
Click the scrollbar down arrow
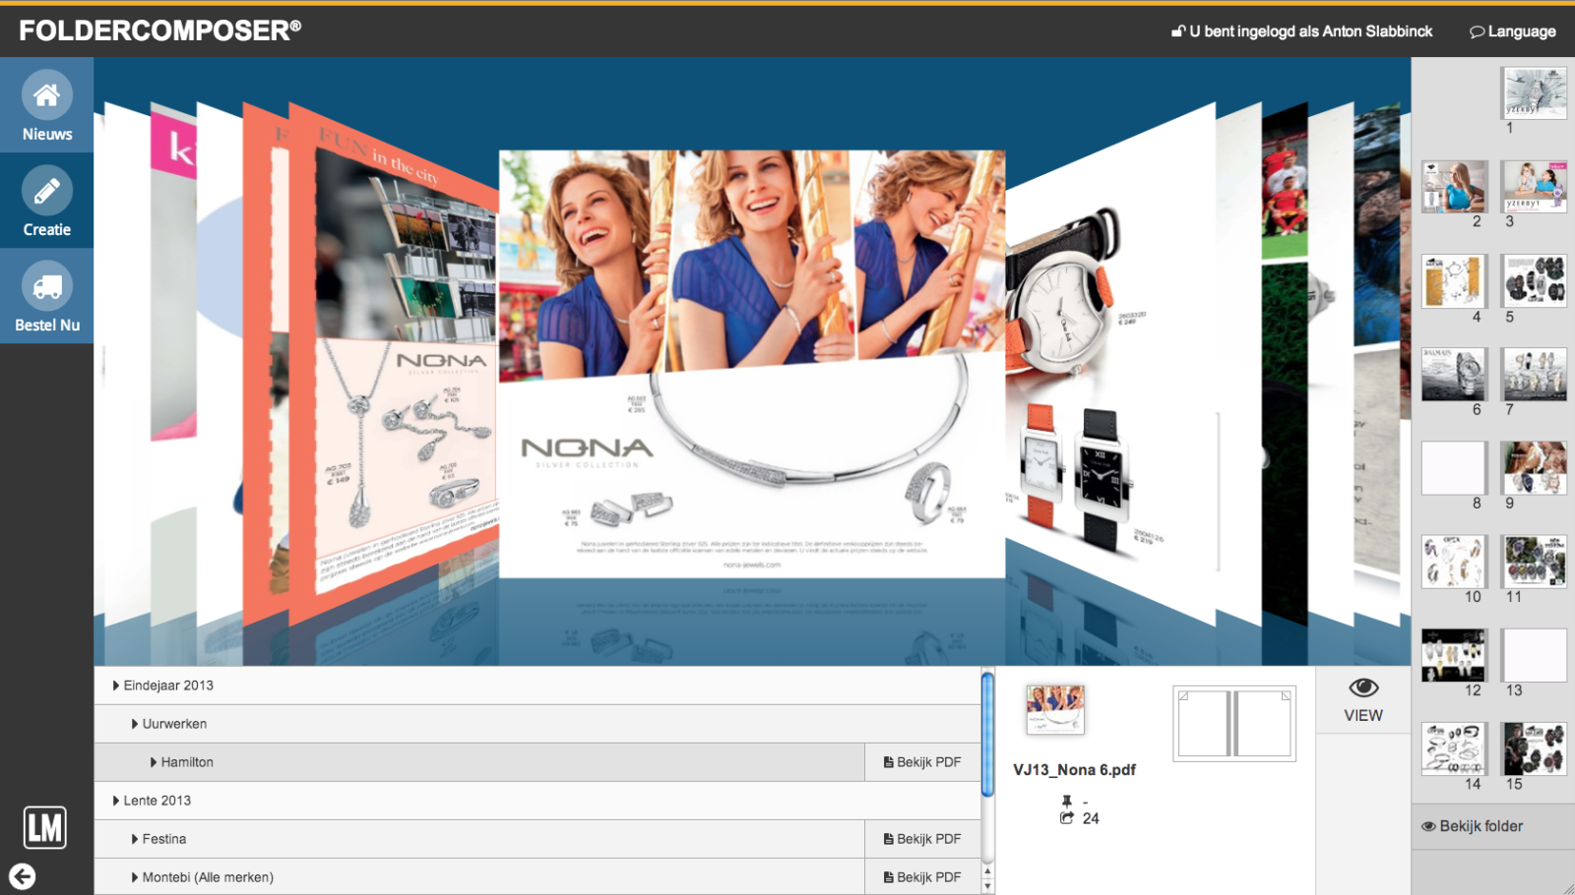(987, 886)
